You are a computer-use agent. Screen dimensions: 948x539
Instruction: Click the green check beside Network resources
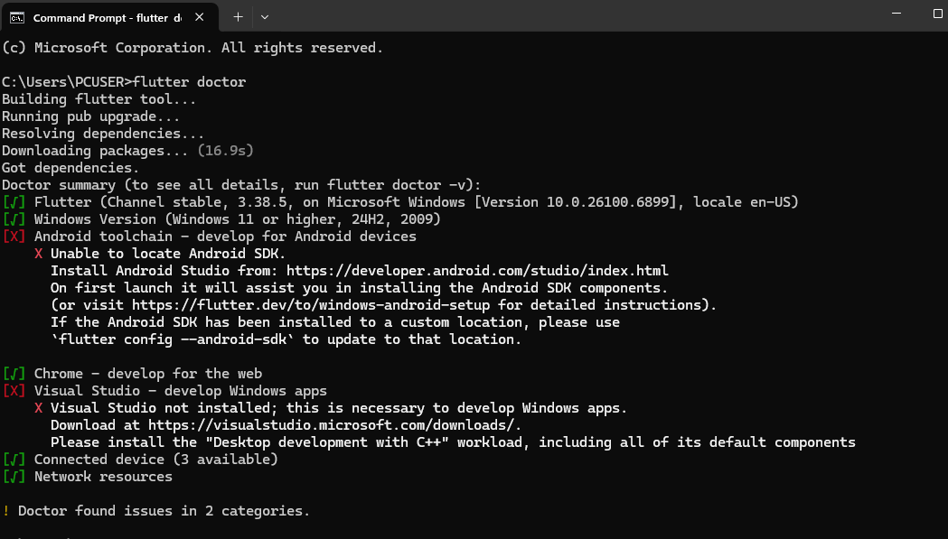pos(14,477)
